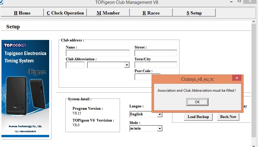Click the vertical scrollbar down arrow

pyautogui.click(x=254, y=146)
